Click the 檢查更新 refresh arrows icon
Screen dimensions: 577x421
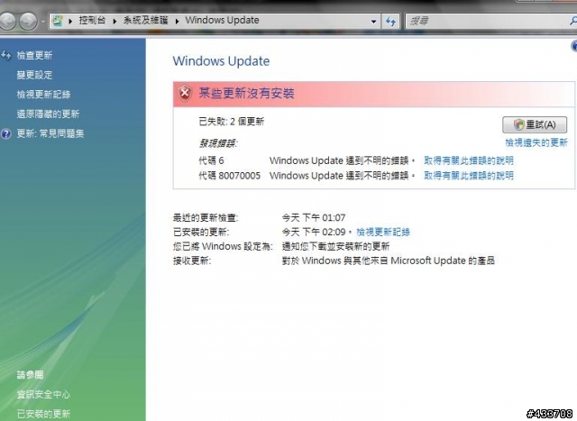pyautogui.click(x=5, y=55)
